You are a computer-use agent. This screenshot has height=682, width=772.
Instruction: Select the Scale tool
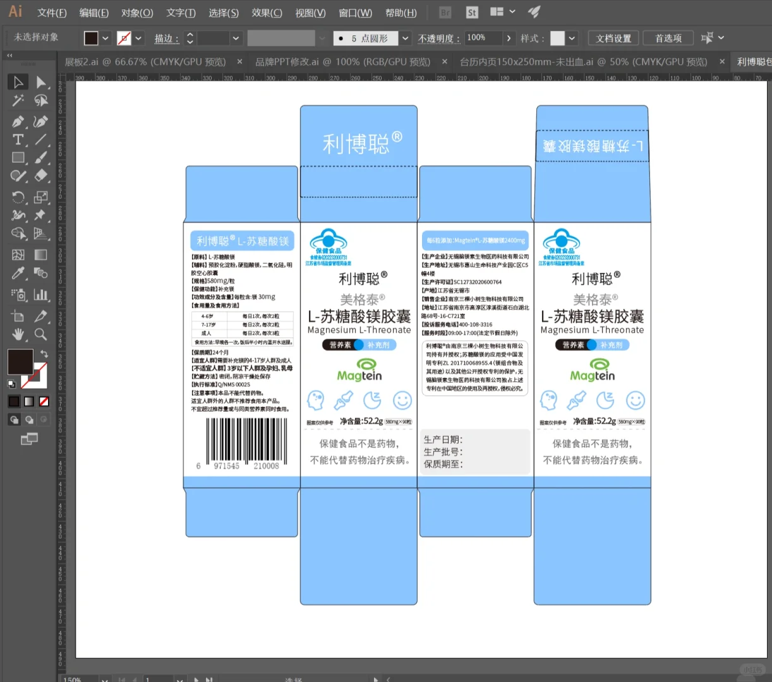point(41,197)
